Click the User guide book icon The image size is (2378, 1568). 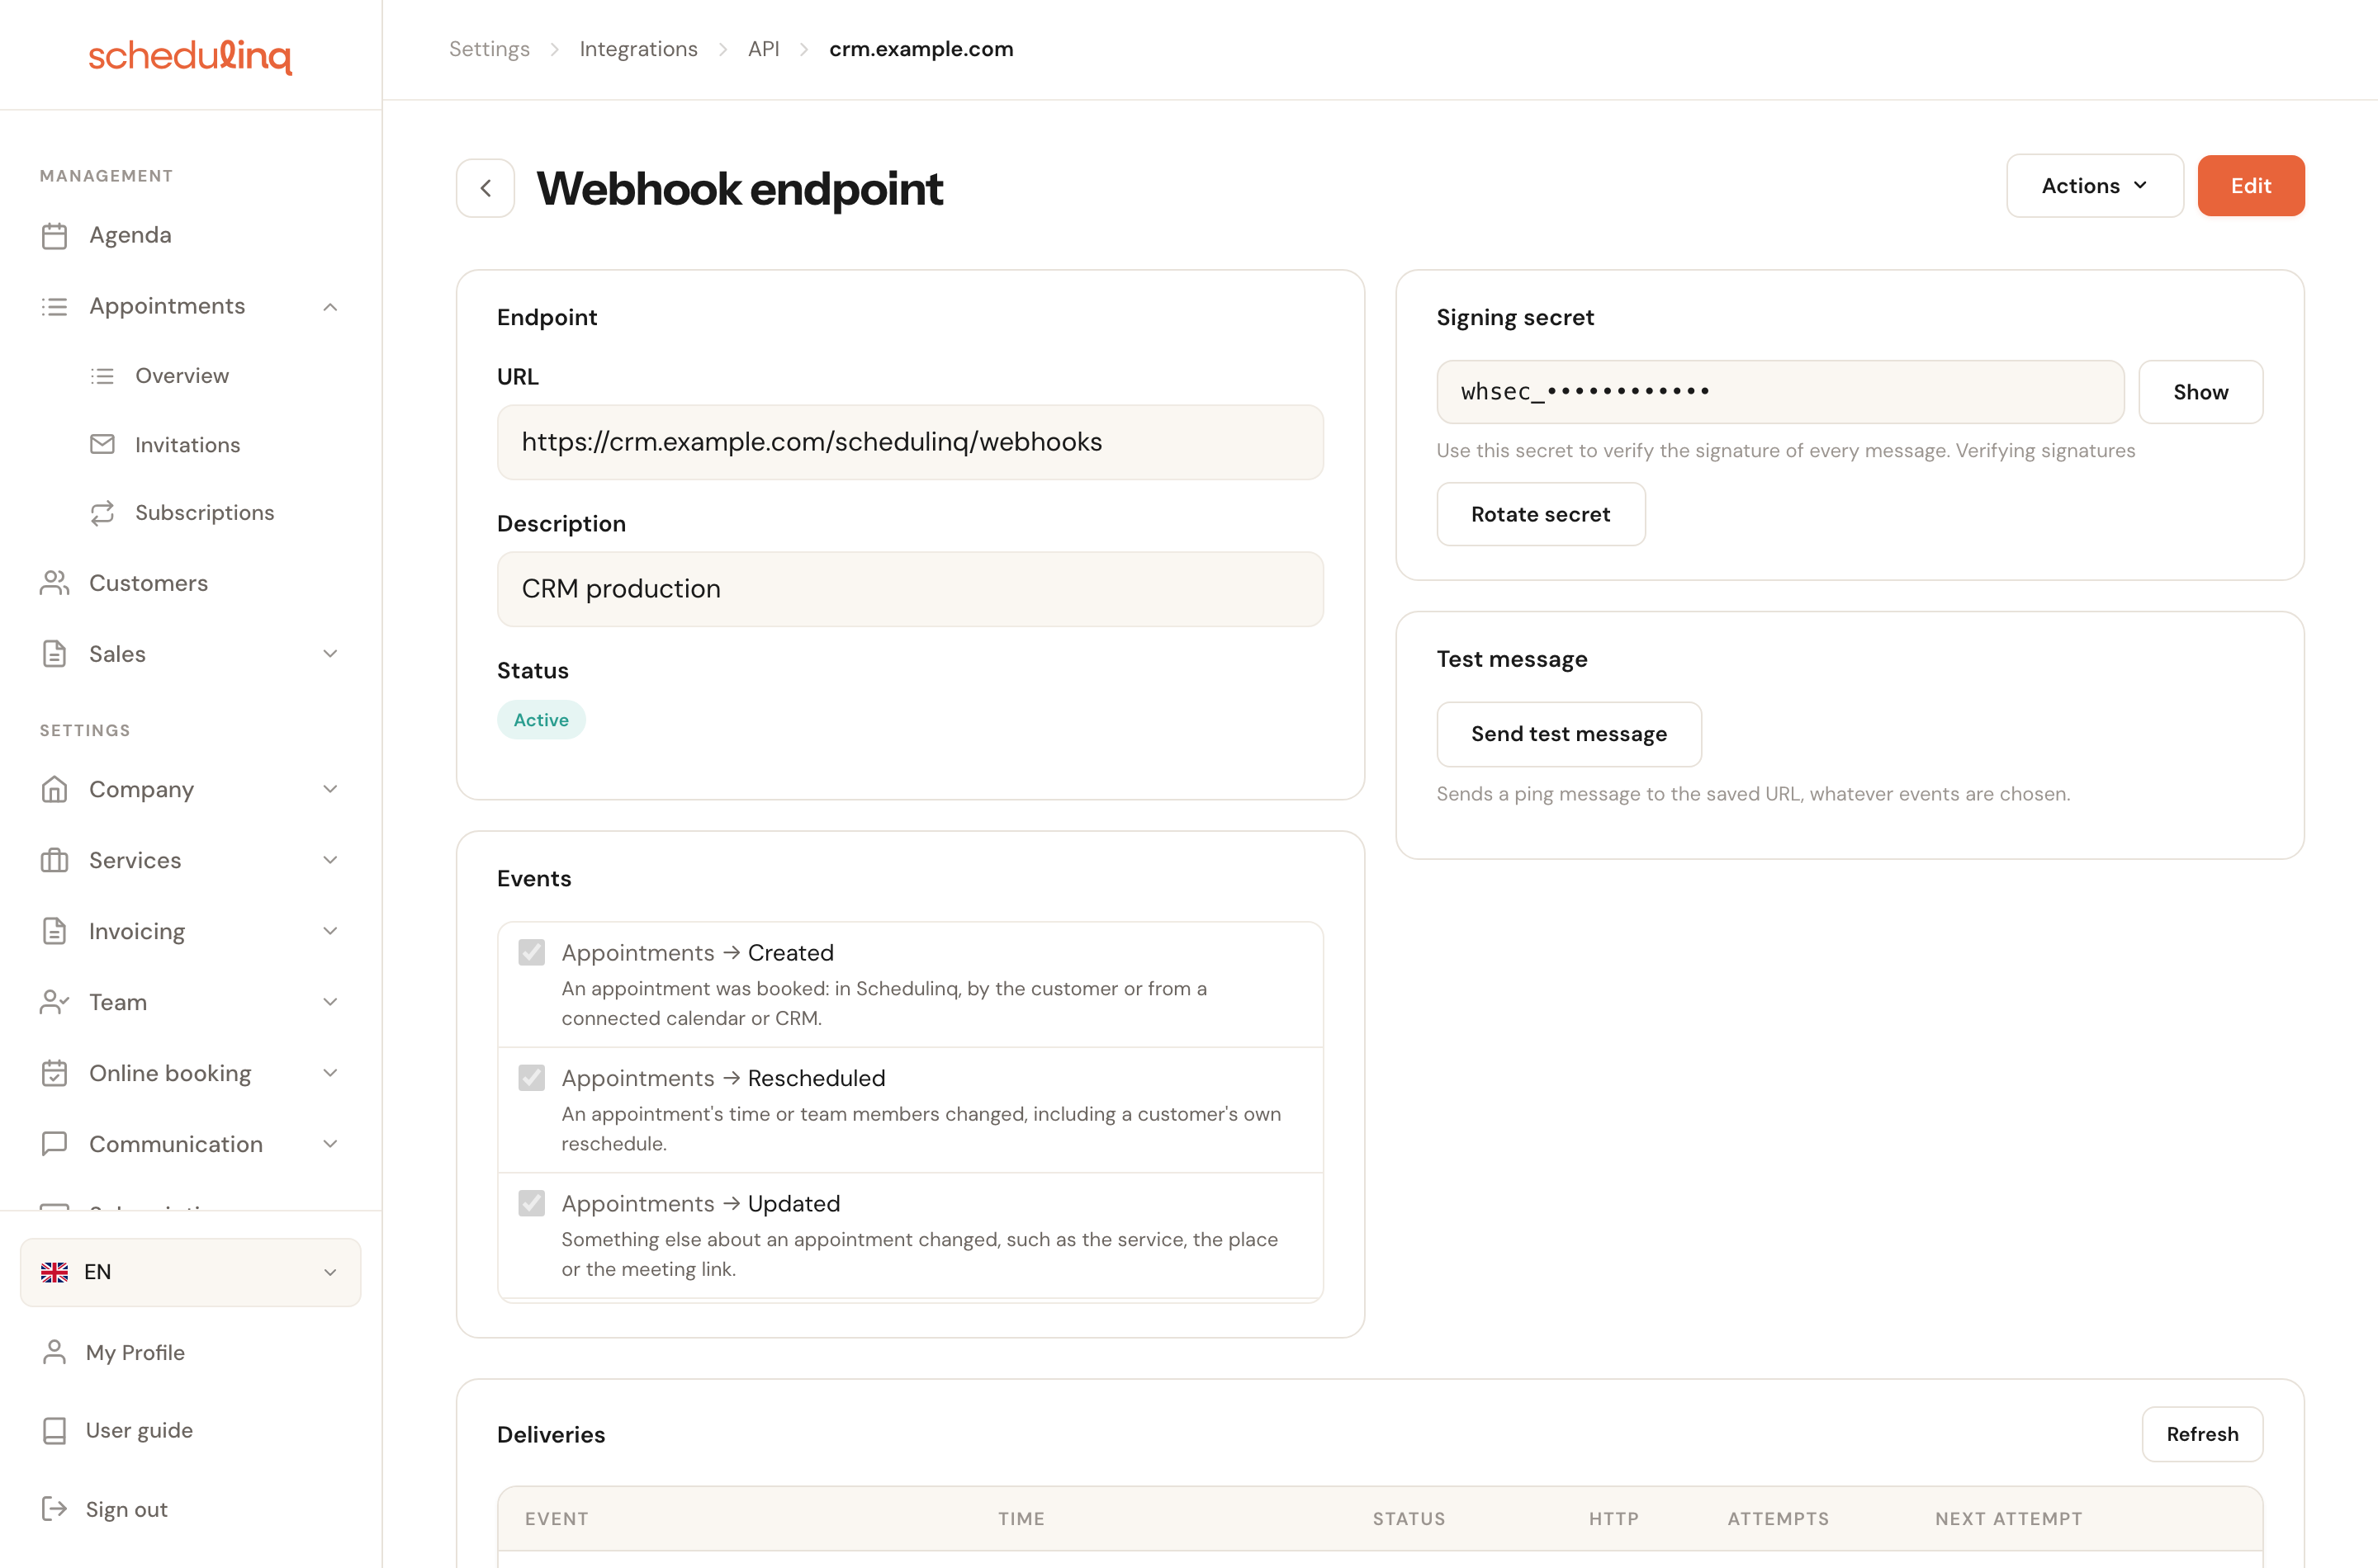coord(54,1430)
